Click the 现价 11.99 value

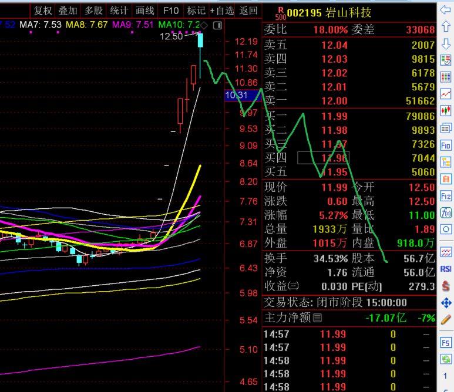(334, 187)
